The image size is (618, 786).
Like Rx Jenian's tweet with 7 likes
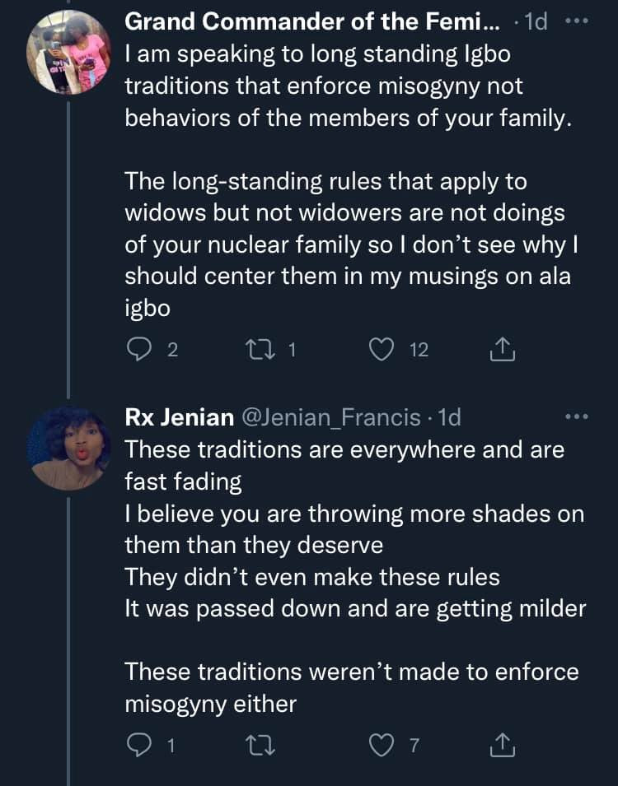click(x=380, y=746)
